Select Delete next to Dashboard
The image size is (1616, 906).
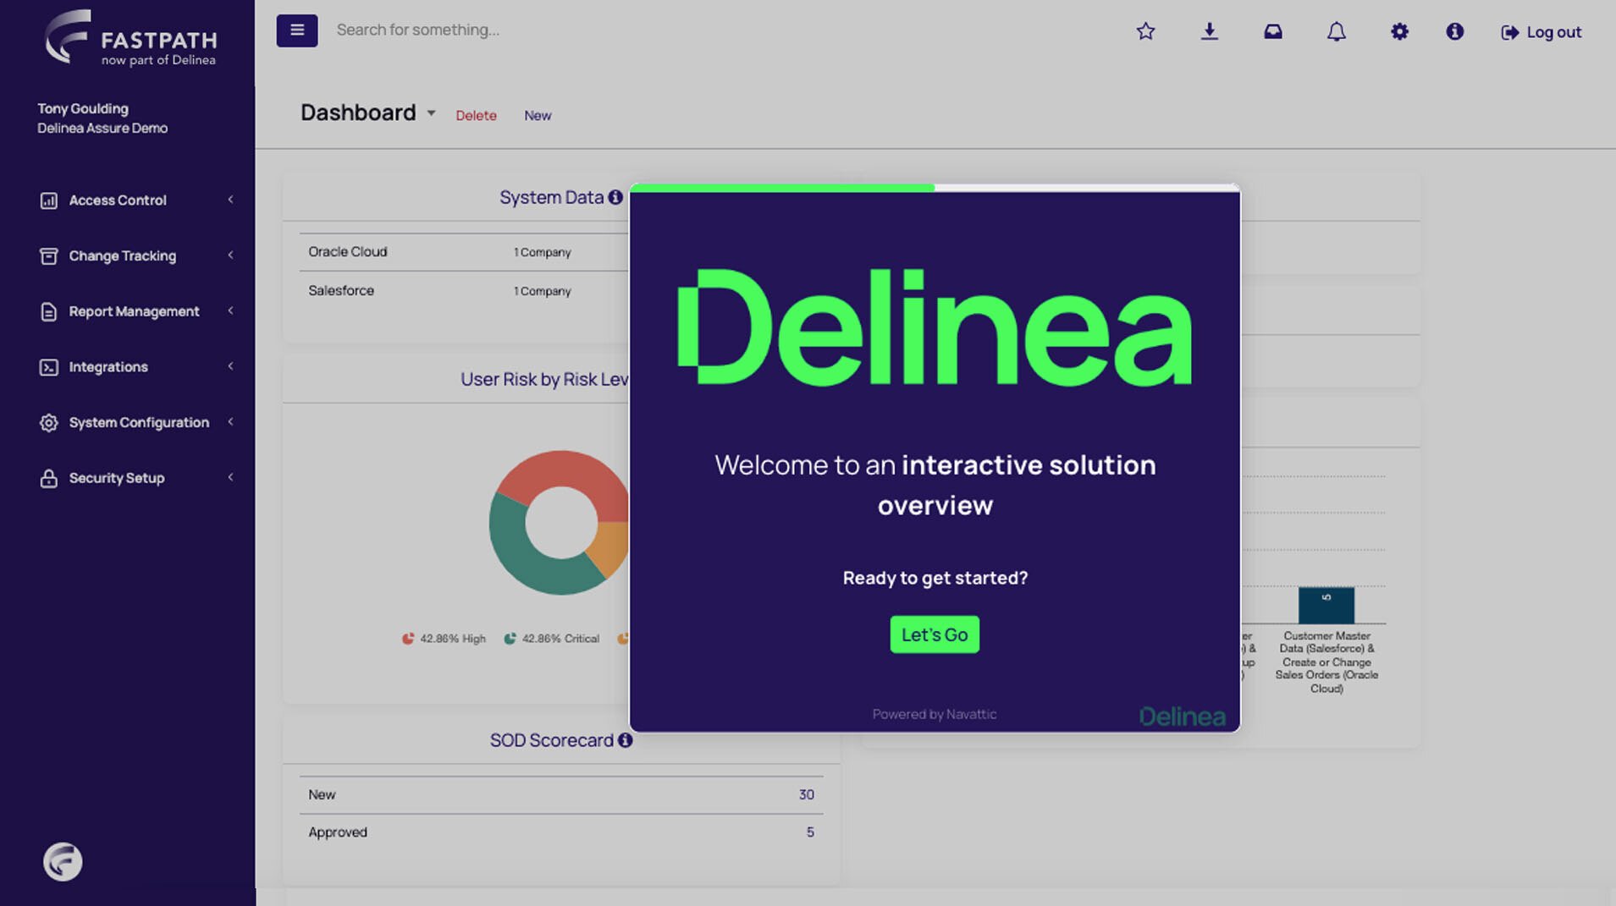pyautogui.click(x=476, y=115)
